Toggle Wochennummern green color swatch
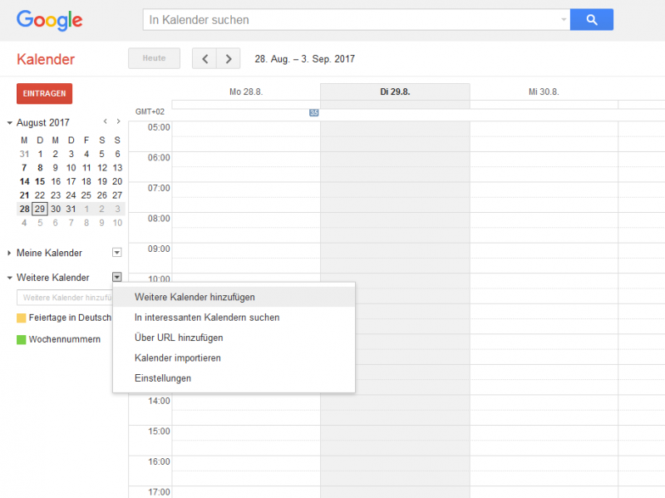The width and height of the screenshot is (665, 498). (x=22, y=340)
